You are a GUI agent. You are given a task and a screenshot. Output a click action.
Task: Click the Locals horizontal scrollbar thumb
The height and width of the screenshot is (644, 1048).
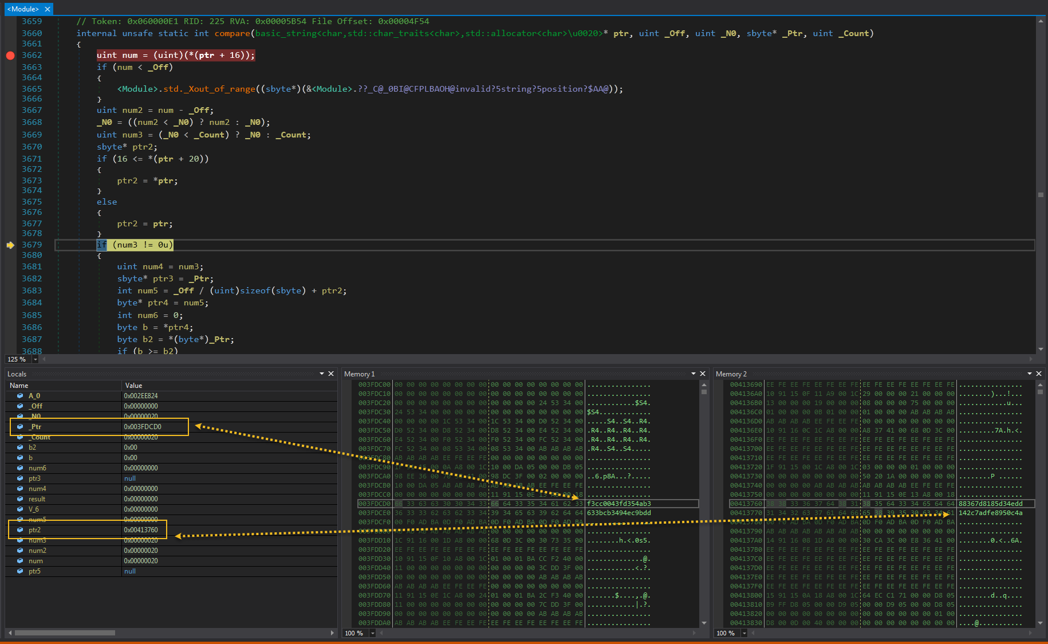coord(65,633)
